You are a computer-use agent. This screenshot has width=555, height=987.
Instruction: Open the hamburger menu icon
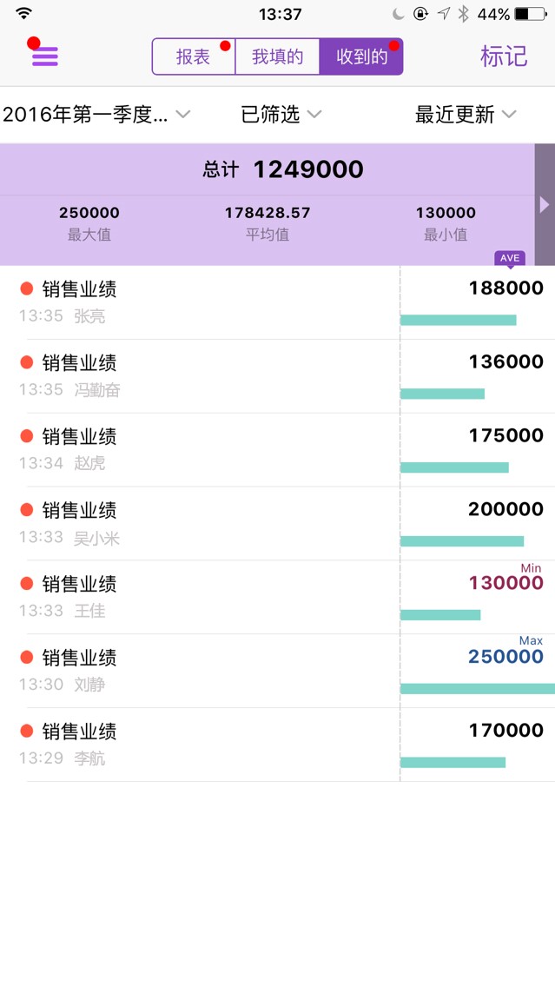44,56
